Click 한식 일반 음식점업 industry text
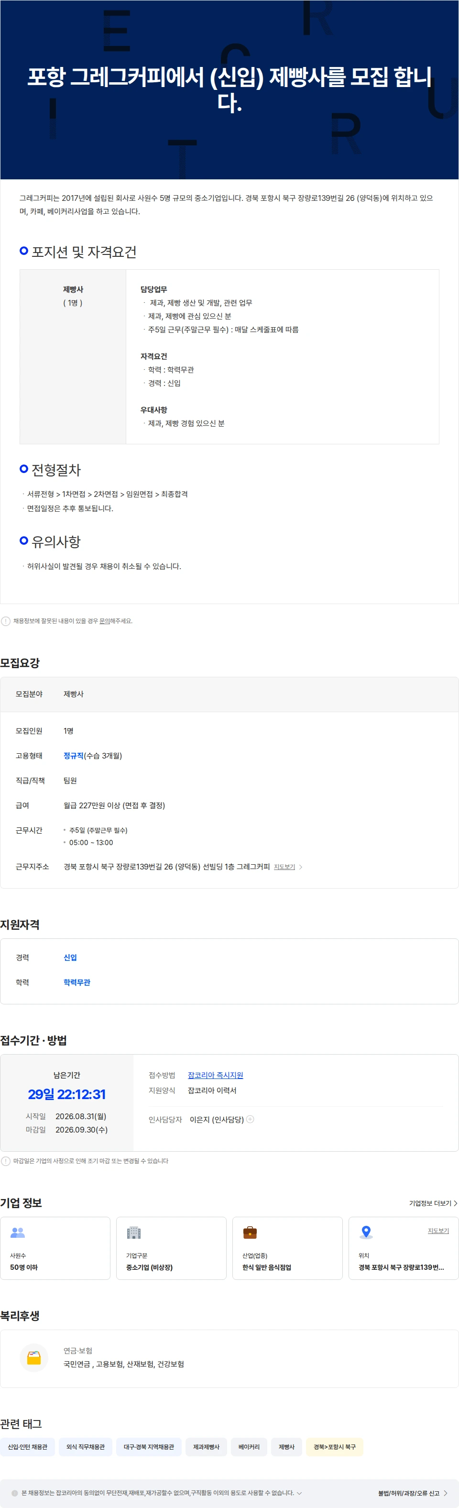Viewport: 459px width, 1508px height. pos(266,1267)
